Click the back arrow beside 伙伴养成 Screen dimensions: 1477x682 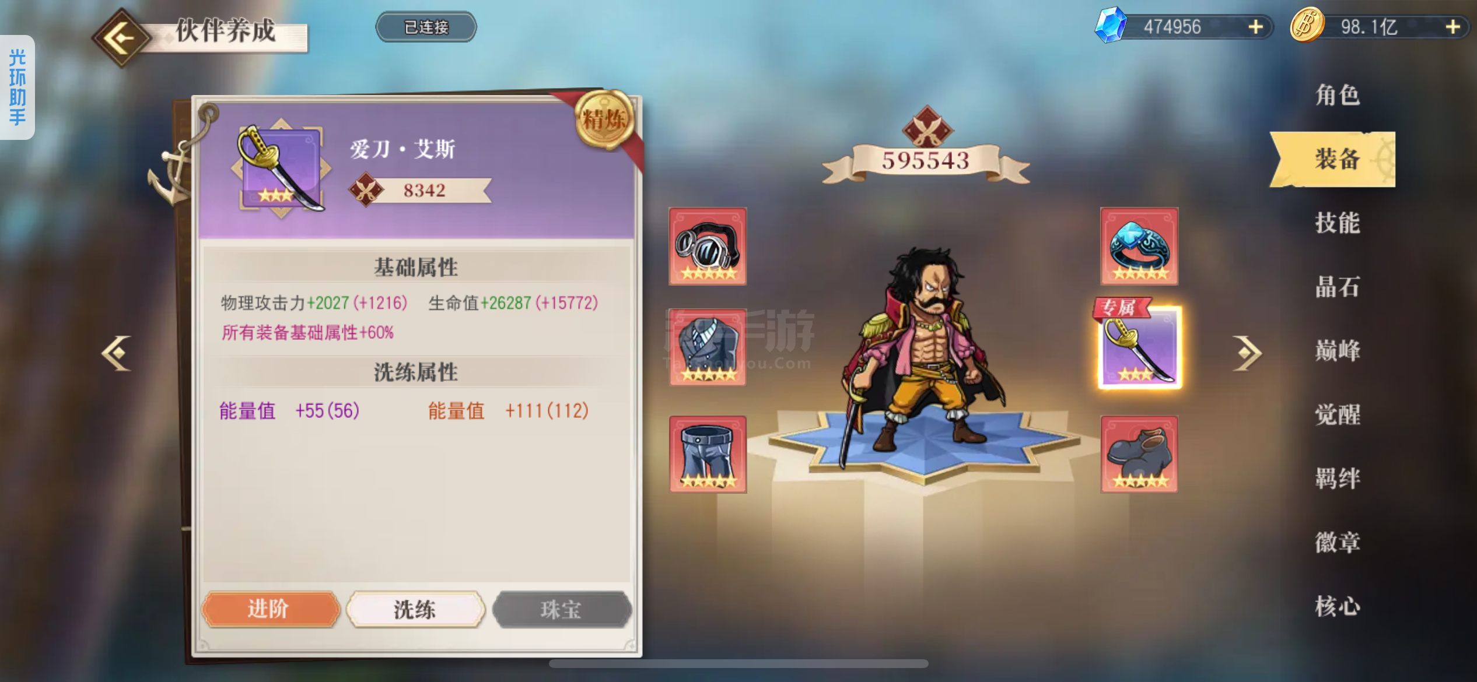click(x=121, y=38)
